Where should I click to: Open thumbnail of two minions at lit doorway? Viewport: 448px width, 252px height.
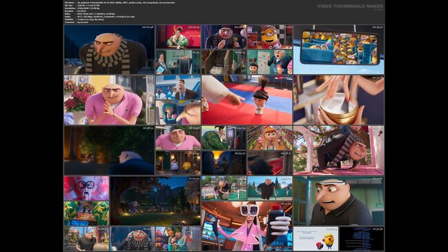[x=178, y=163]
